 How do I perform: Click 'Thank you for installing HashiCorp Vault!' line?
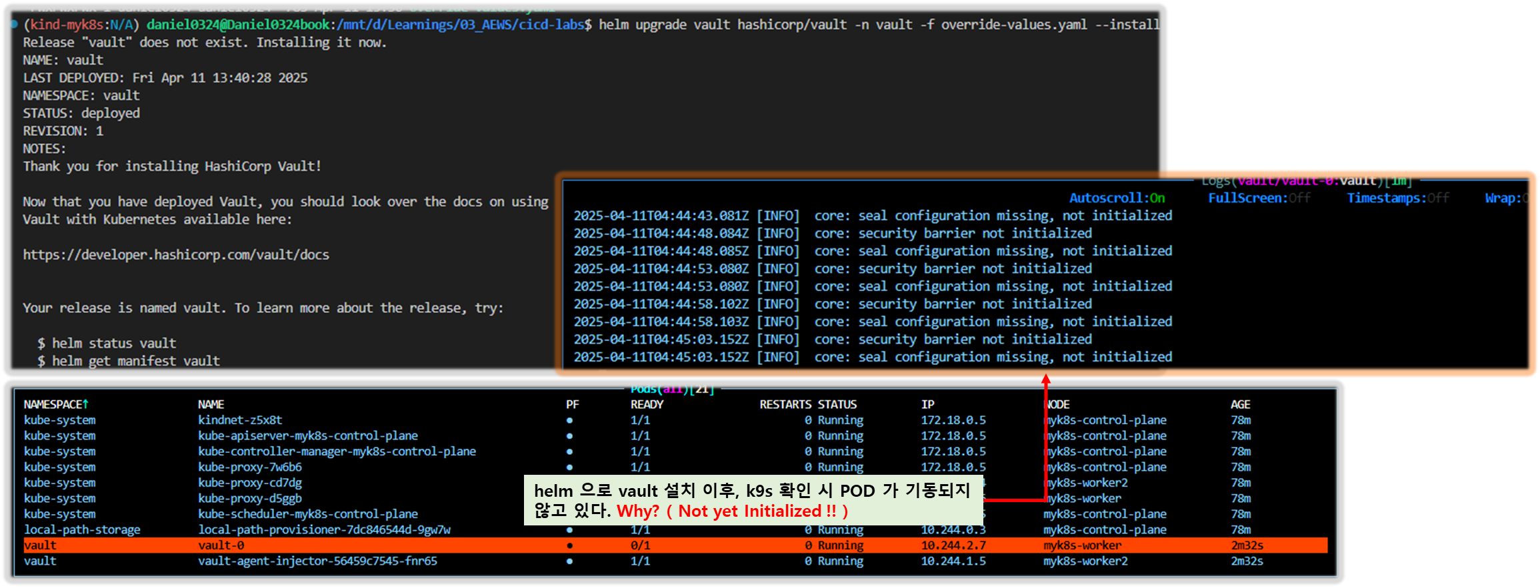tap(172, 166)
